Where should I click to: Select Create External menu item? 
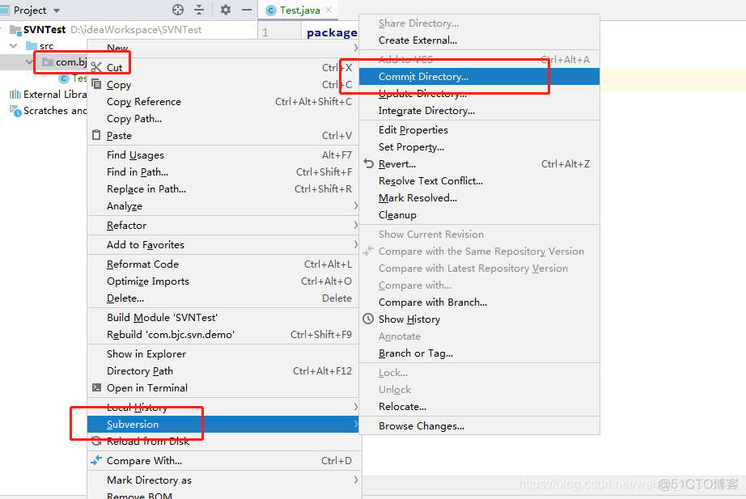tap(479, 40)
